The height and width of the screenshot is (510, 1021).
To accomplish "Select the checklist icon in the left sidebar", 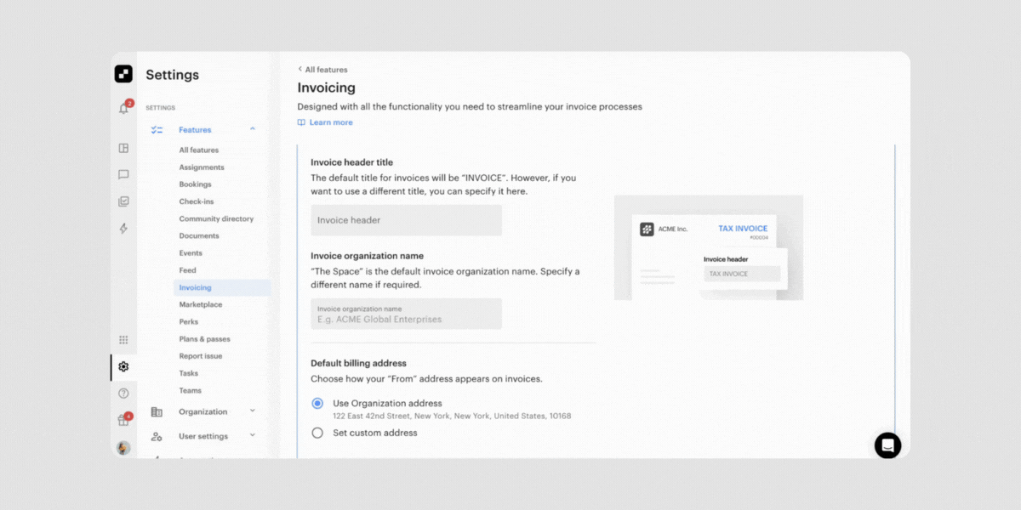I will 123,201.
